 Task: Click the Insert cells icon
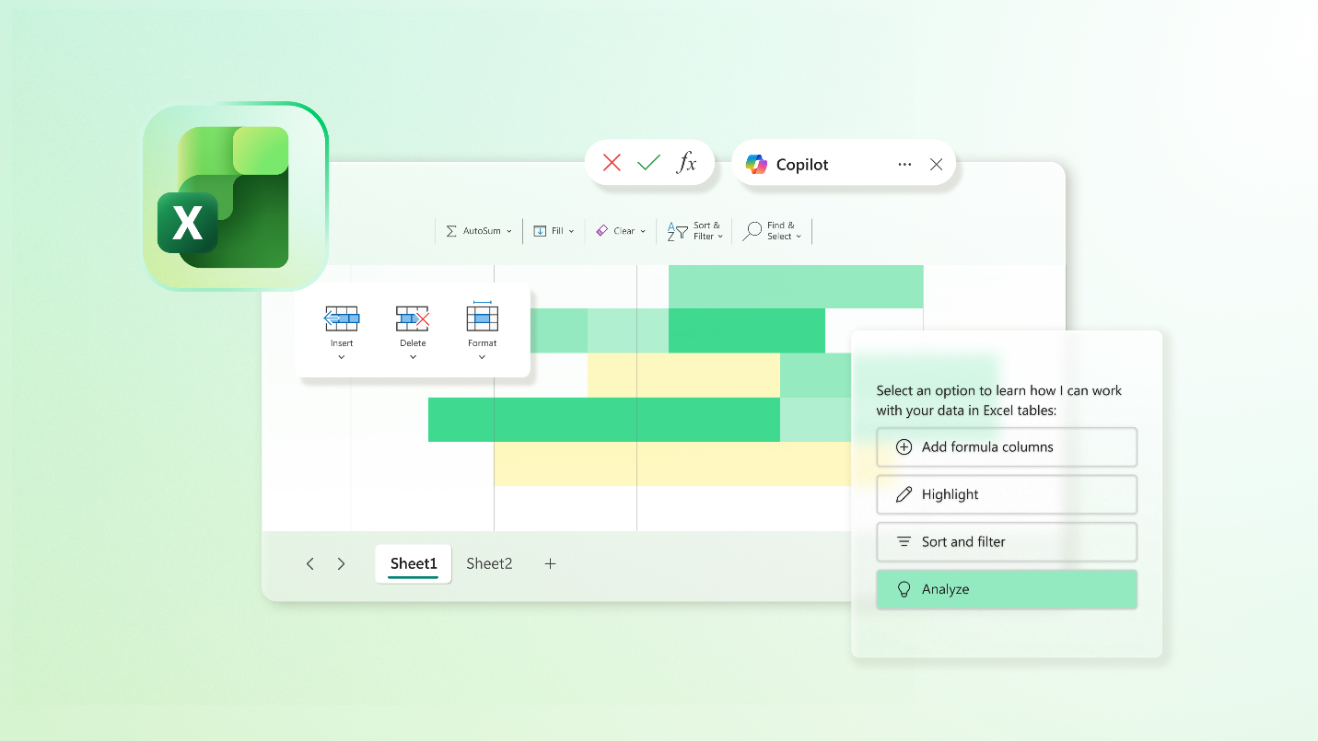(x=342, y=318)
